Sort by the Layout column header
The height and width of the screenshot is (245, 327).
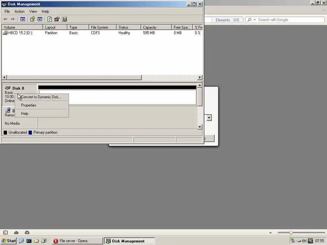tap(55, 27)
